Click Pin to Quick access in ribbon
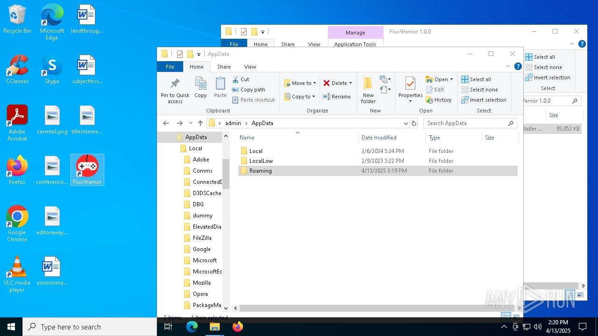The image size is (598, 336). coord(175,91)
